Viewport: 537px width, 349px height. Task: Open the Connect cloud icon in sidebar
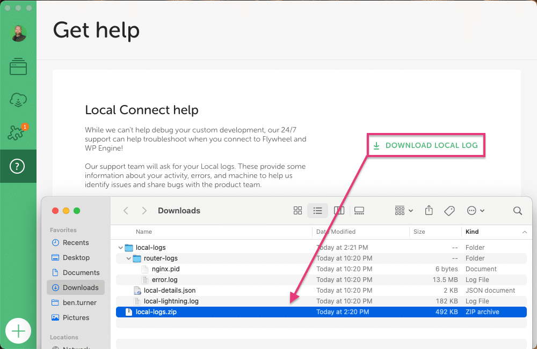(x=18, y=100)
